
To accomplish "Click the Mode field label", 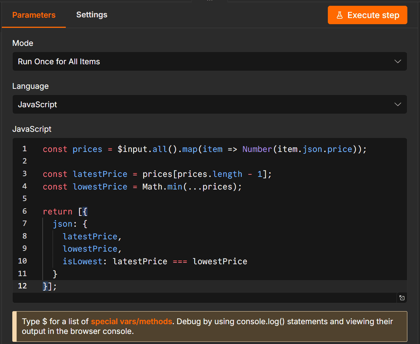I will [23, 43].
